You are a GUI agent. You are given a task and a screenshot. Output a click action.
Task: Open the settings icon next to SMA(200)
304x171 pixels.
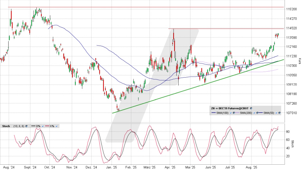coord(257,113)
